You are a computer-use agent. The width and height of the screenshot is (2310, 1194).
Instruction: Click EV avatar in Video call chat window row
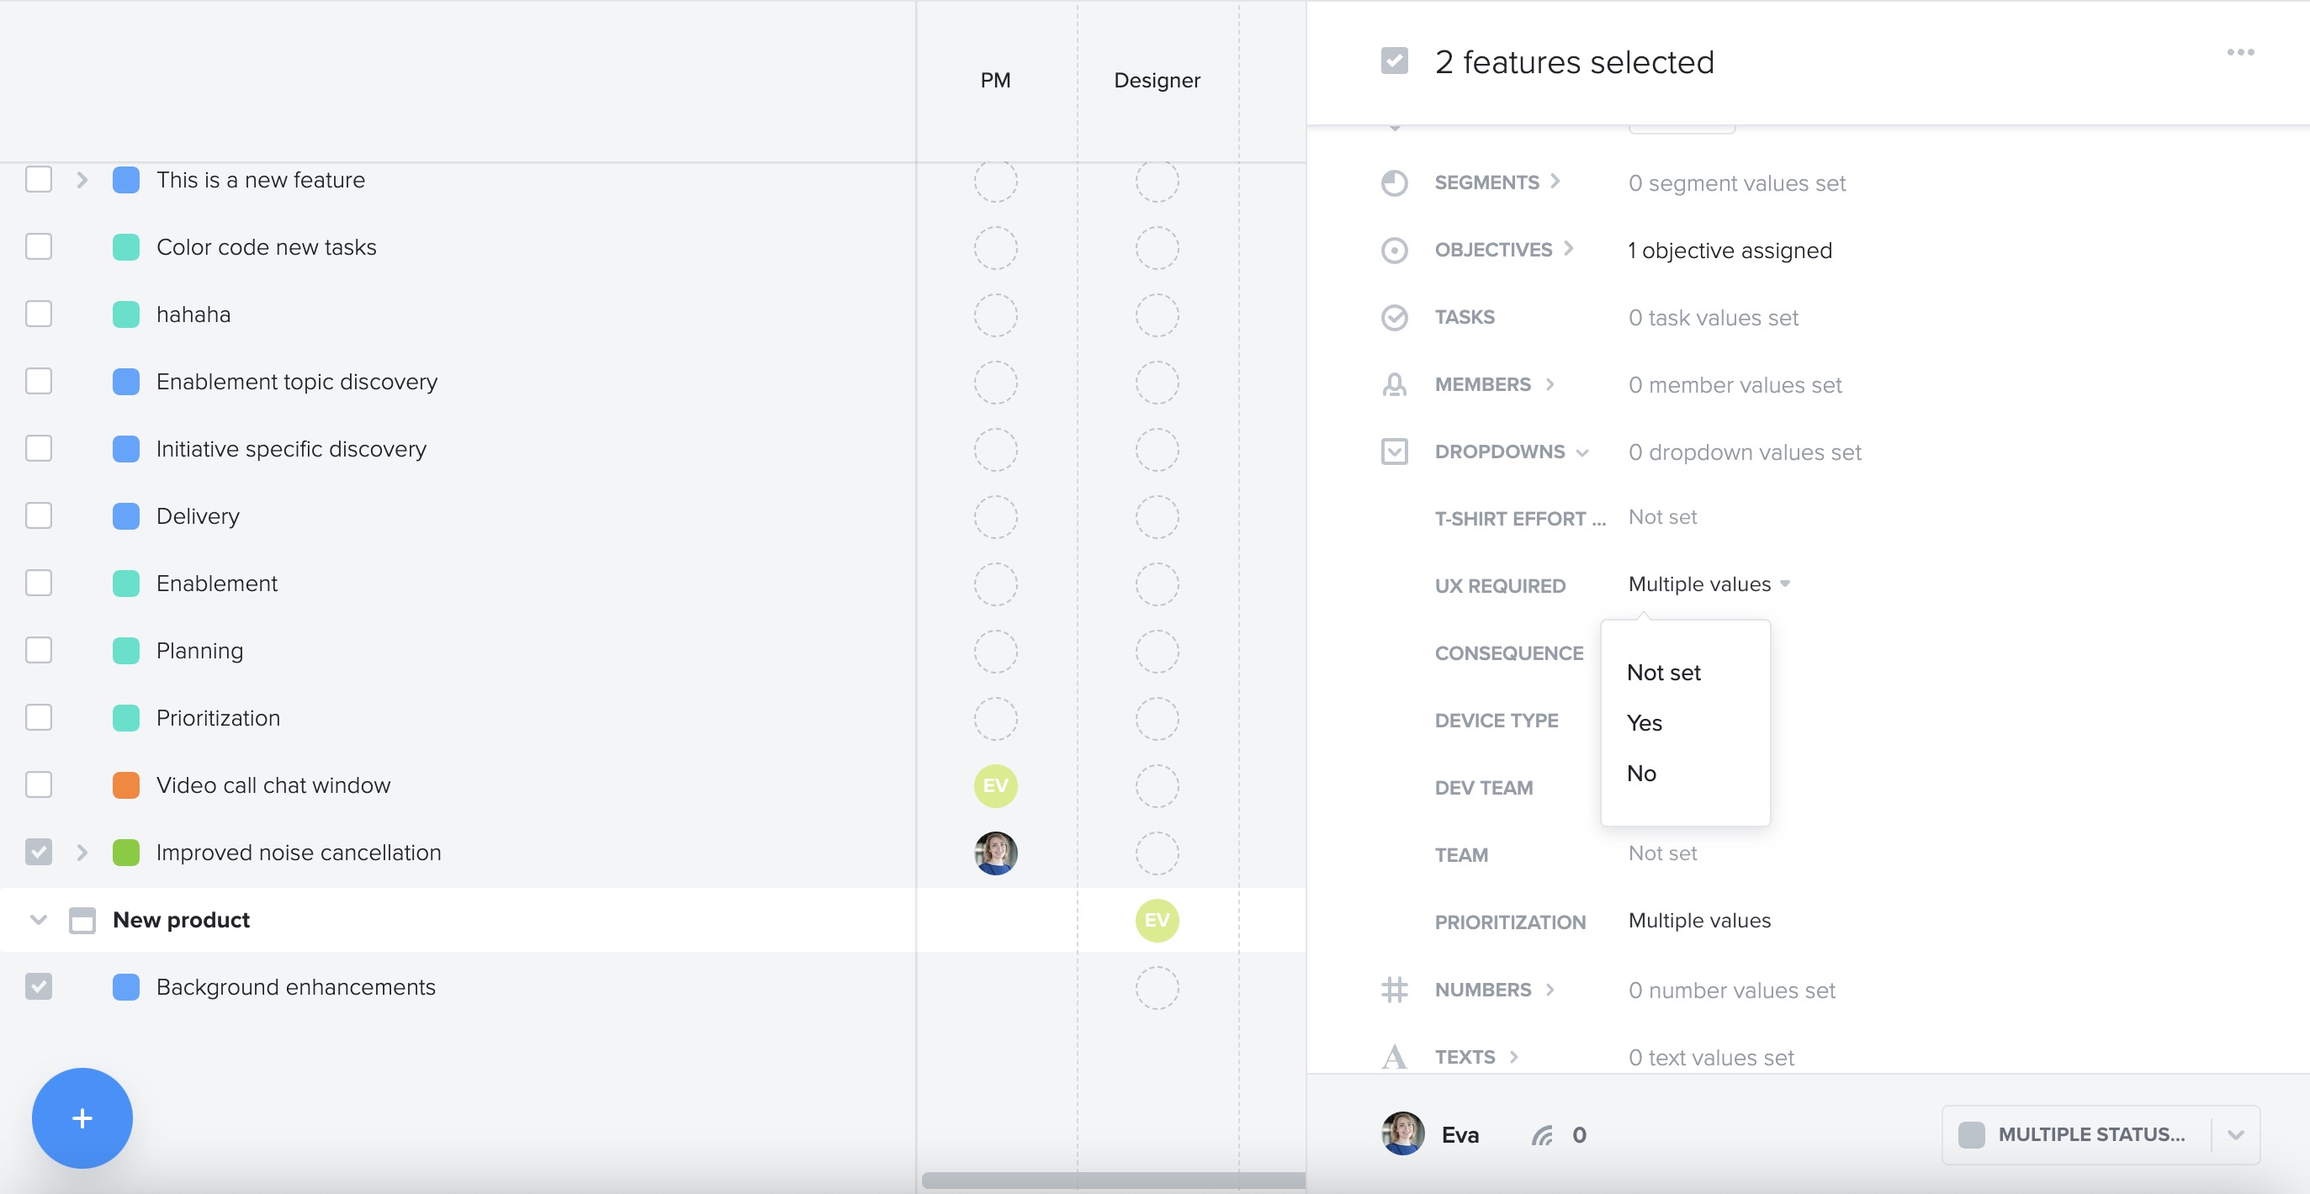995,786
